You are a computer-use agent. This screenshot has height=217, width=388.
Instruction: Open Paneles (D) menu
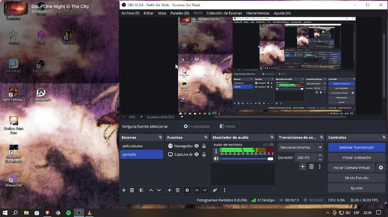coord(180,13)
